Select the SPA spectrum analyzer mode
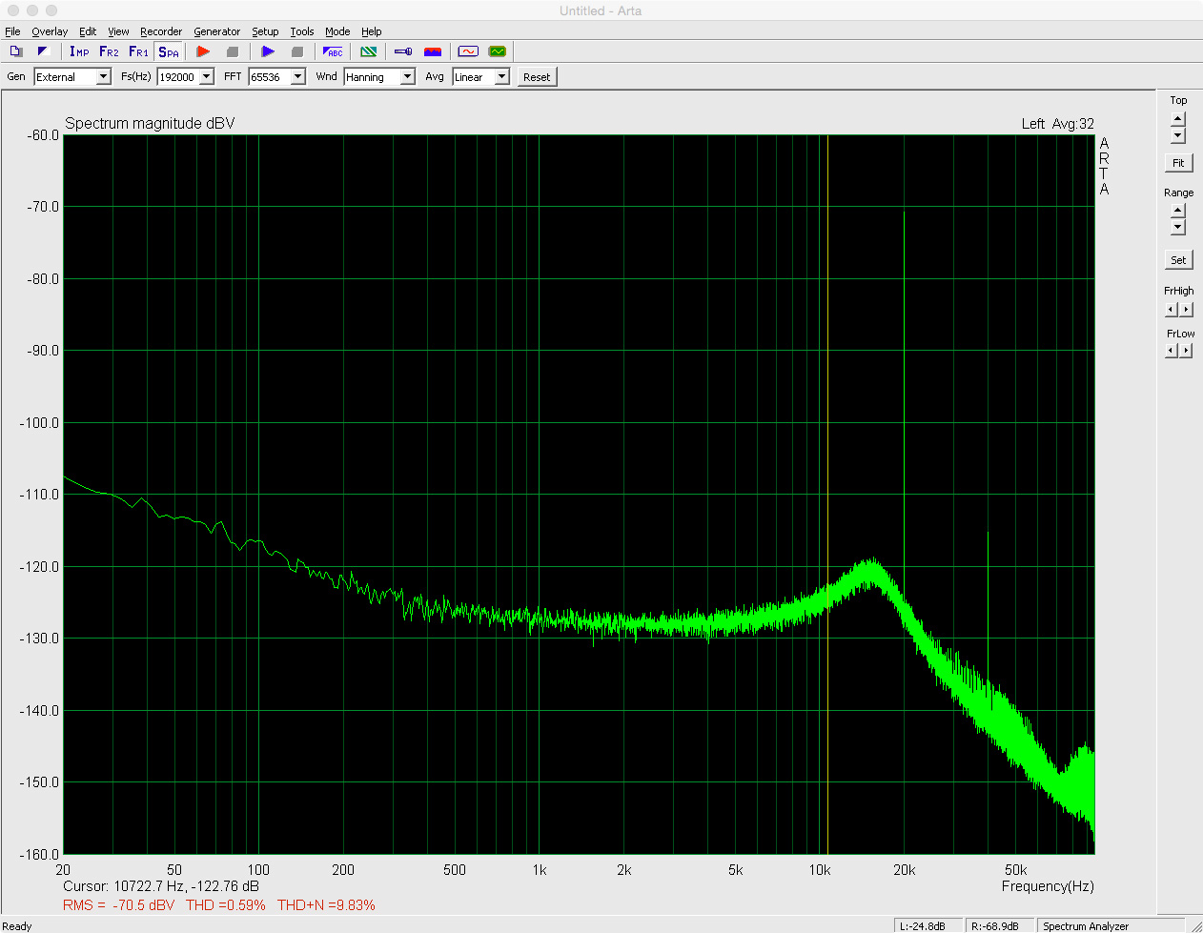Viewport: 1203px width, 933px height. pyautogui.click(x=169, y=51)
